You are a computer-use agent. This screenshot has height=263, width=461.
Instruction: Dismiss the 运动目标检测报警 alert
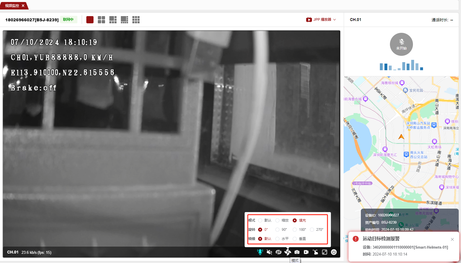[x=452, y=239]
